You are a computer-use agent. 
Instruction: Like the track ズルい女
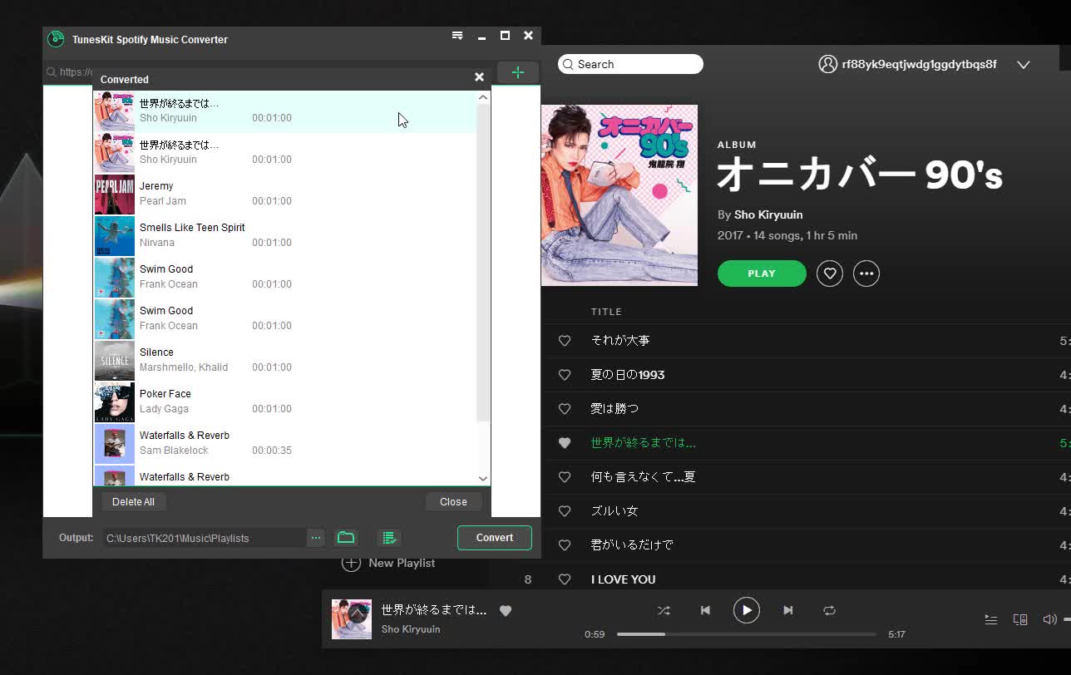click(565, 511)
